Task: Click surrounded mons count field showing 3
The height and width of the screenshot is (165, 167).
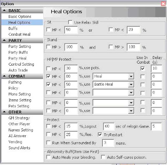Action: pos(108,143)
